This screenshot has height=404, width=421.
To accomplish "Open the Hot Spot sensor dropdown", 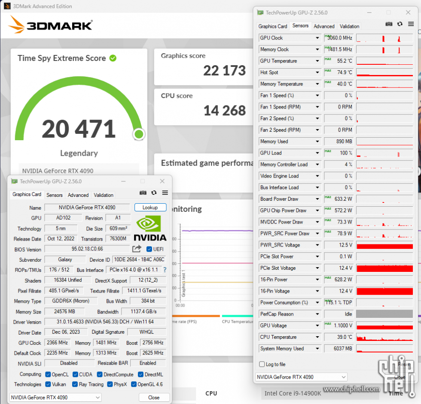I will (317, 72).
